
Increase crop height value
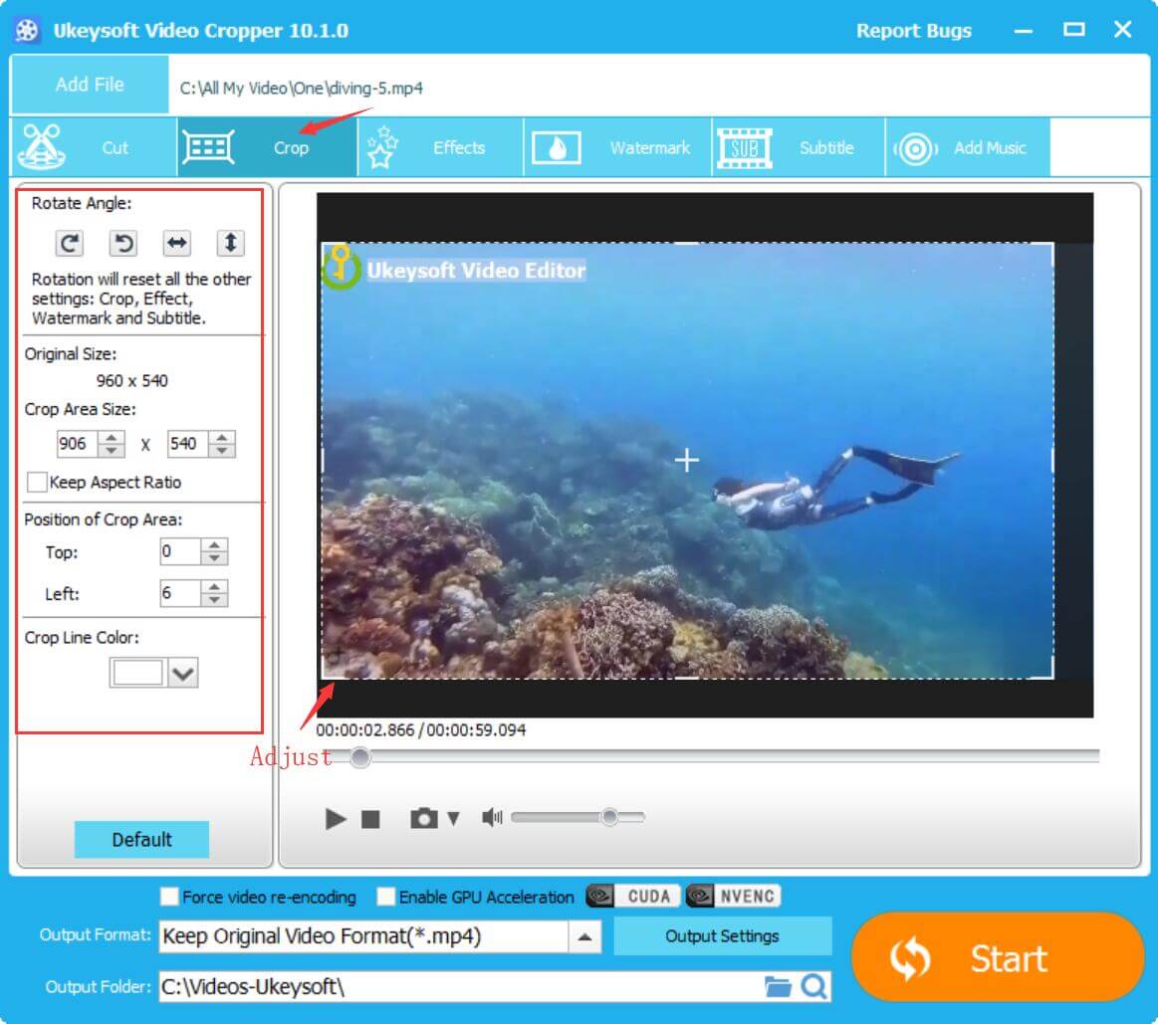click(222, 437)
